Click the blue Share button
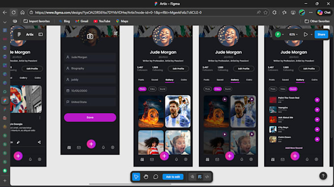The width and height of the screenshot is (334, 187). click(x=321, y=34)
